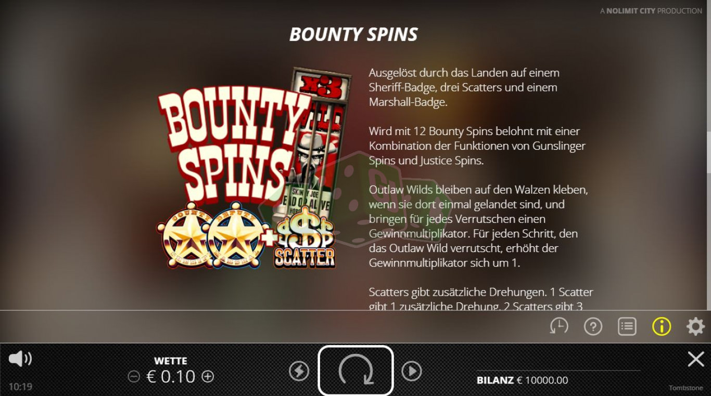Select the highlighted yellow info icon
Screen dimensions: 711x396
[662, 326]
